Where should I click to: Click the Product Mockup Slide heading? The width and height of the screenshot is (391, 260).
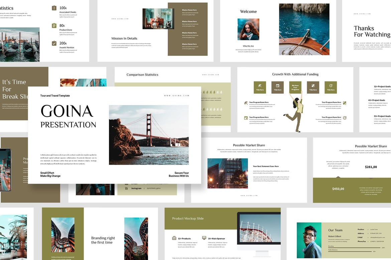(188, 218)
